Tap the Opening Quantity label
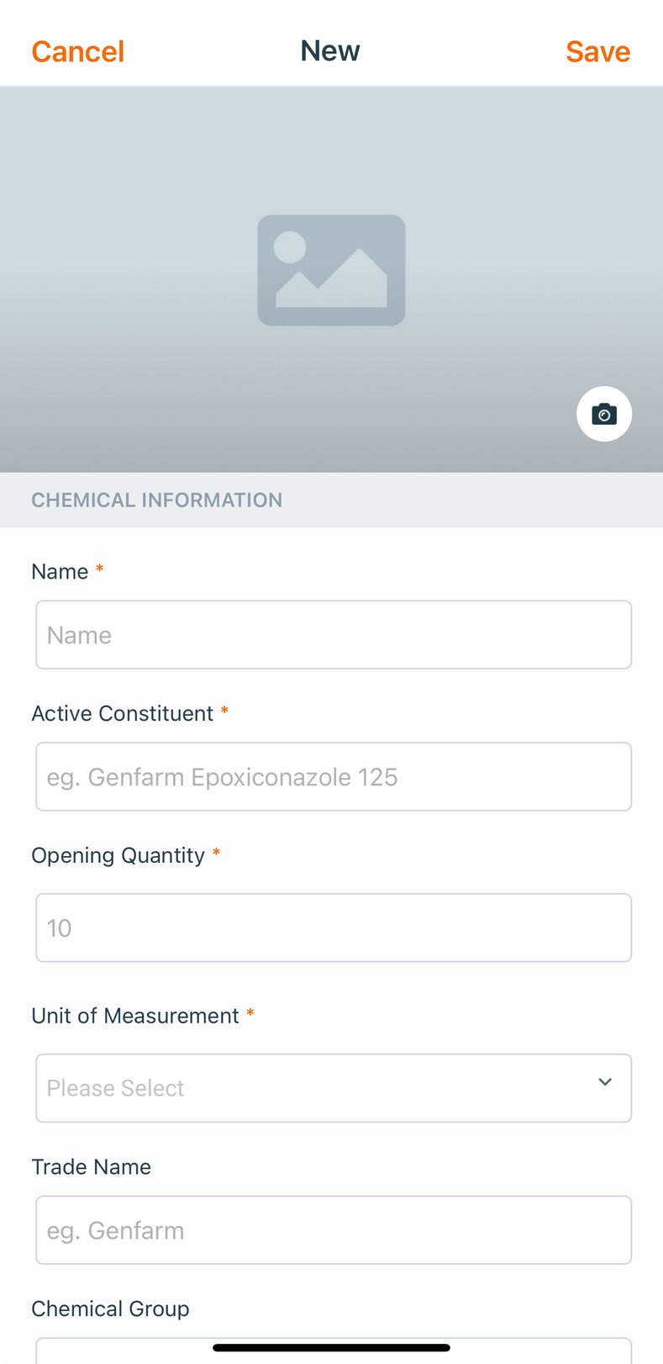Viewport: 663px width, 1364px height. tap(118, 855)
